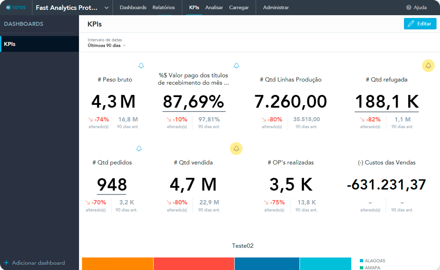
Task: Open the yellow alert bell for Qtd vendida
Action: point(236,149)
